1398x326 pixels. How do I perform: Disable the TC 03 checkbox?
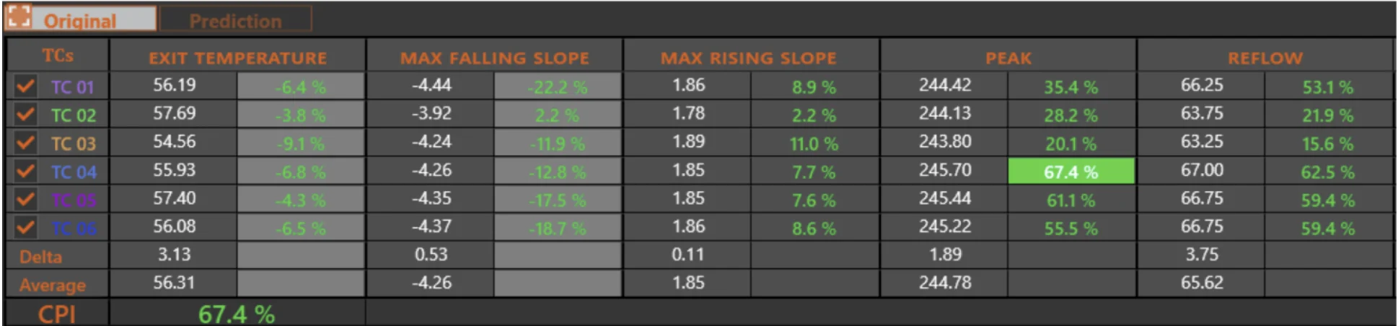click(25, 143)
